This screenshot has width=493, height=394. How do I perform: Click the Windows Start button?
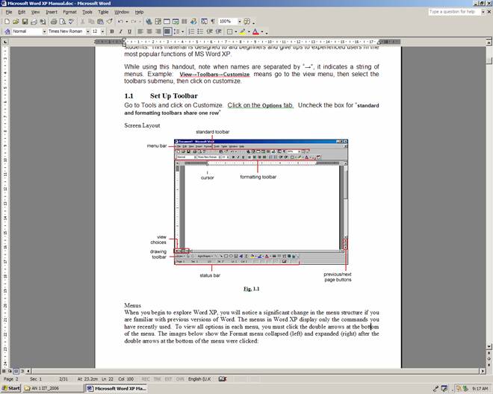point(11,388)
